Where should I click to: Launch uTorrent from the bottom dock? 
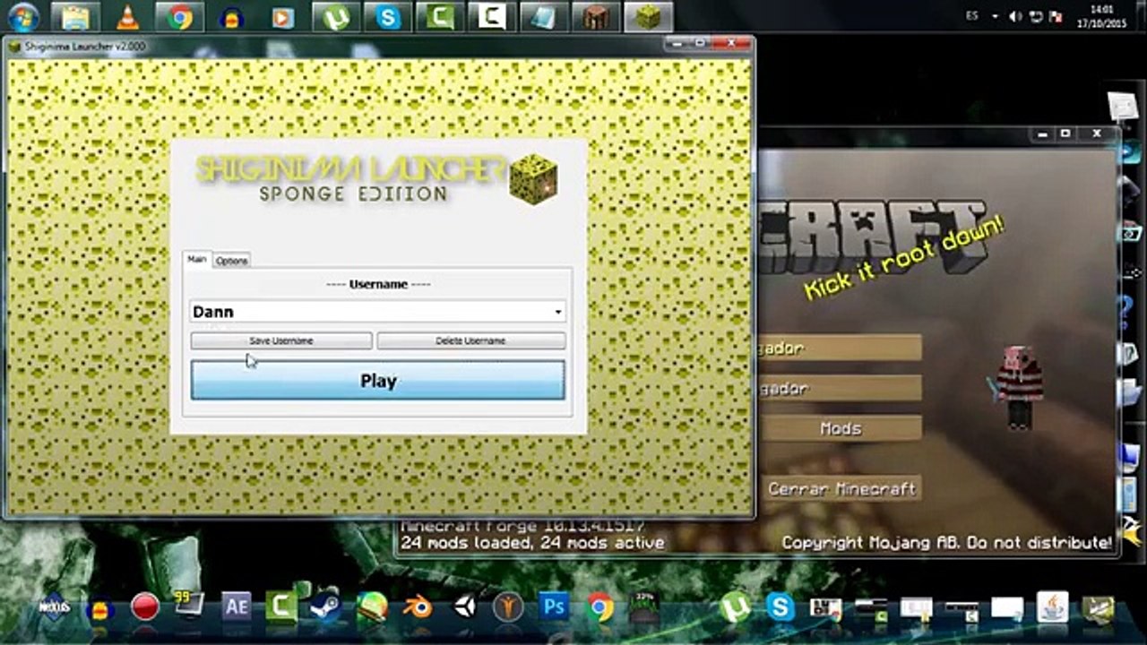[736, 607]
